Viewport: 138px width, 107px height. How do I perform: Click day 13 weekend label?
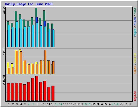pyautogui.click(x=57, y=104)
